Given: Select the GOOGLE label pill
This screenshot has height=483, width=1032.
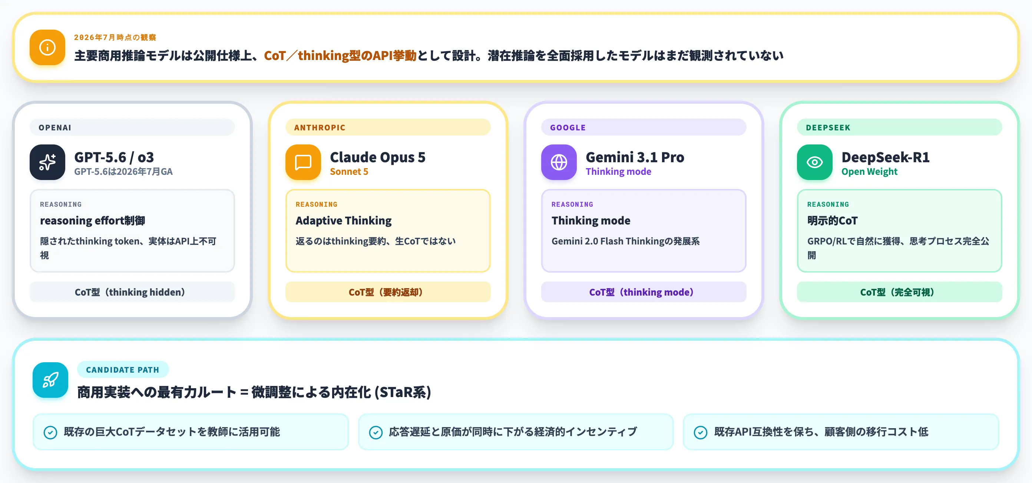Looking at the screenshot, I should click(x=644, y=127).
